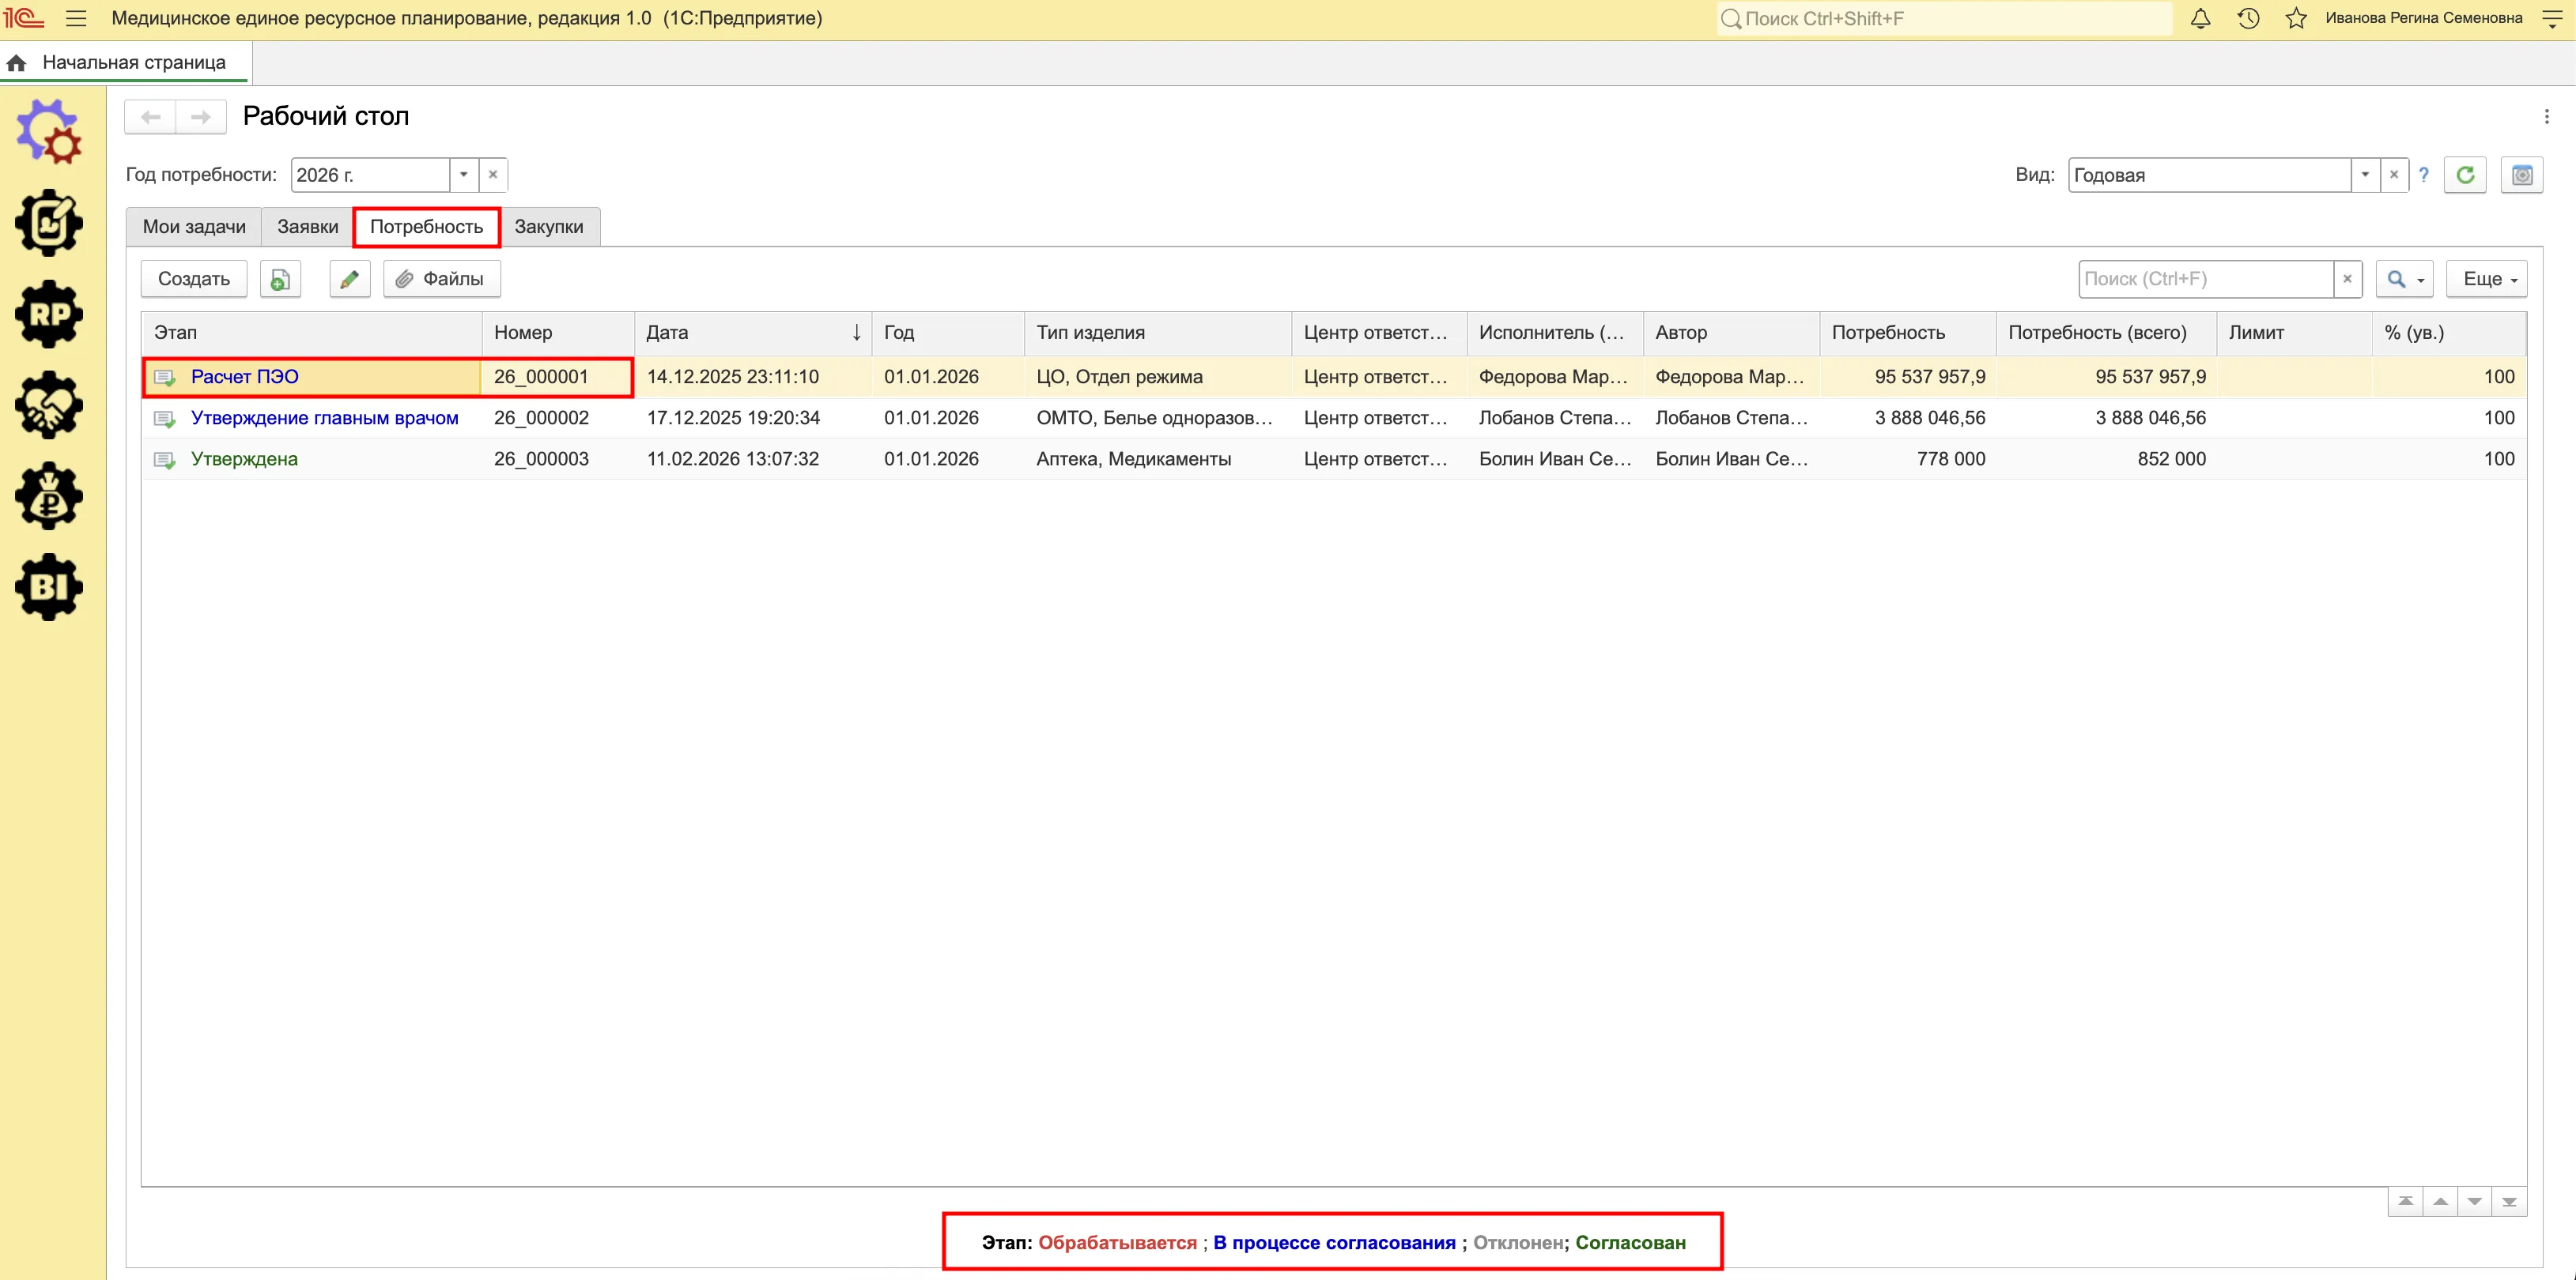Open the BI gear section
Viewport: 2576px width, 1280px height.
[x=48, y=586]
